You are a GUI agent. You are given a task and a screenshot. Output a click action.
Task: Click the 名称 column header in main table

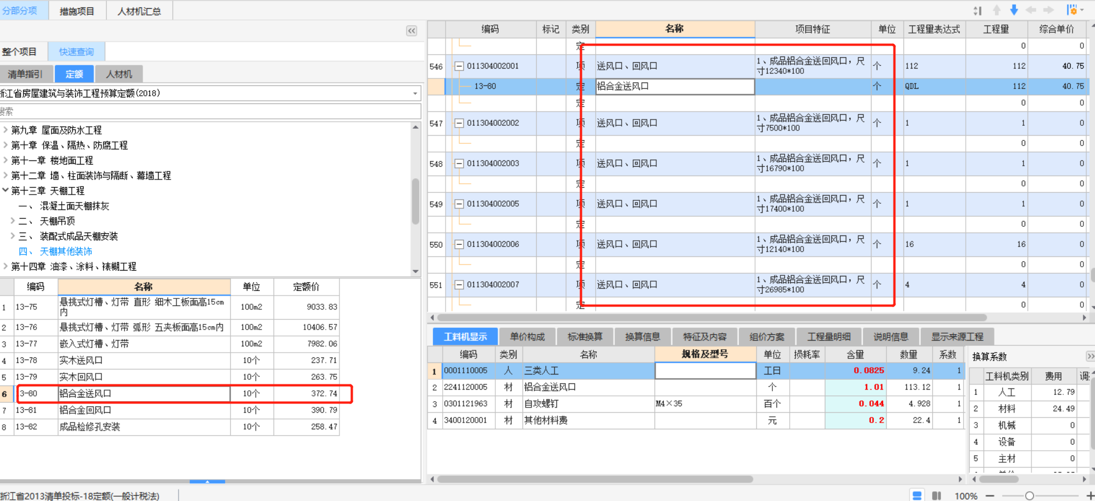675,29
